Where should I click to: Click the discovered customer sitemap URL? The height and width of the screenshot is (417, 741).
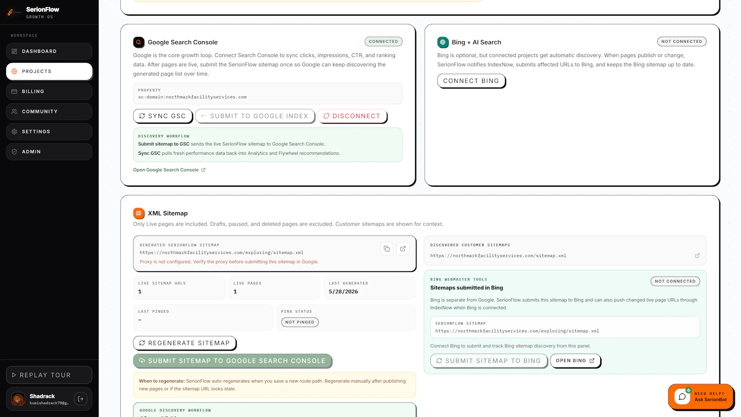pyautogui.click(x=498, y=256)
